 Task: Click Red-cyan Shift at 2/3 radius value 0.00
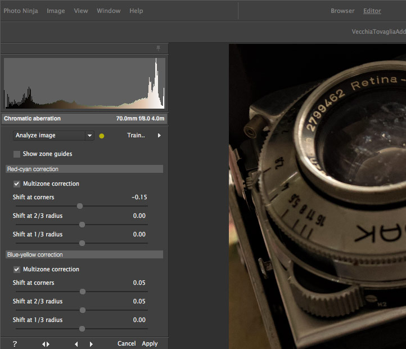[x=139, y=216]
